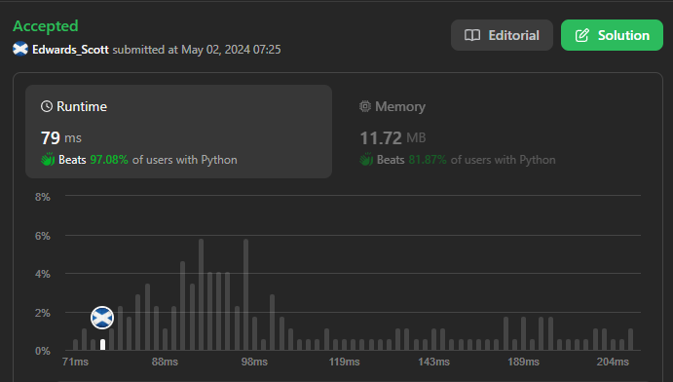Click the pencil edit icon in Solution button
The width and height of the screenshot is (673, 382).
coord(582,35)
